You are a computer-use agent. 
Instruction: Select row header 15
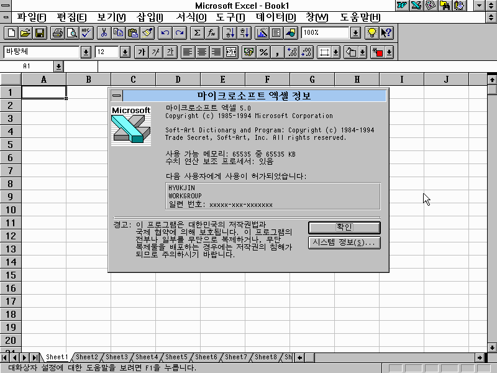click(11, 275)
